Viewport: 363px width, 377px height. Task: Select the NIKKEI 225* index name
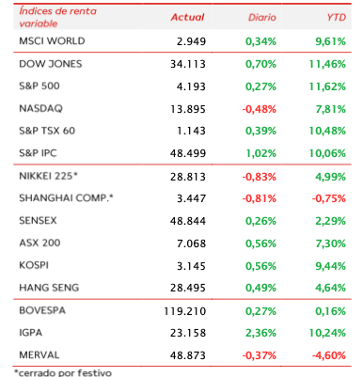tap(48, 176)
